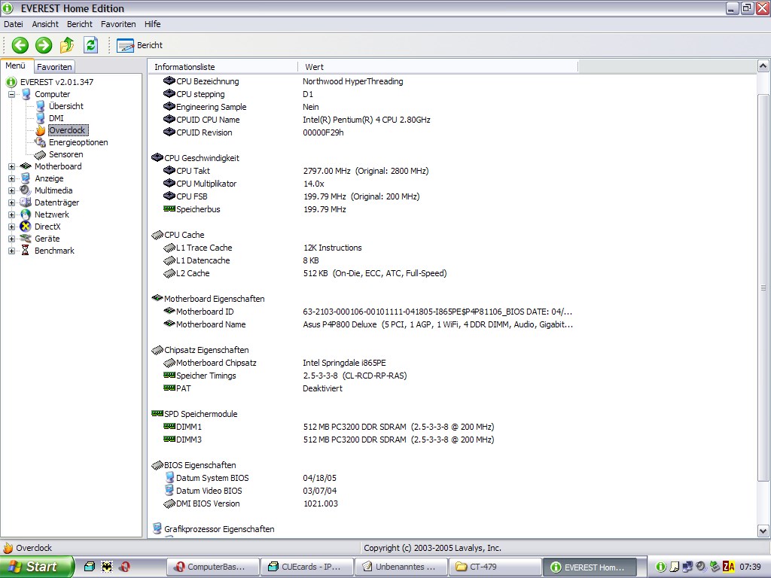The width and height of the screenshot is (771, 578).
Task: Select EVEREST v2.01.347 root item
Action: click(56, 82)
